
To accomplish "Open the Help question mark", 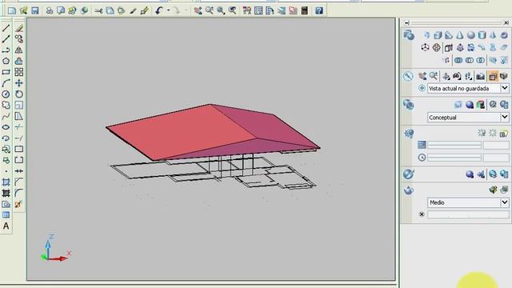I will tap(319, 10).
